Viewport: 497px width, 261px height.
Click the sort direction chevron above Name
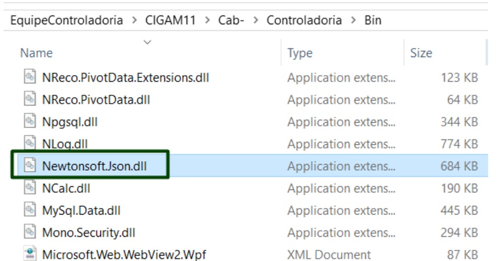click(147, 42)
